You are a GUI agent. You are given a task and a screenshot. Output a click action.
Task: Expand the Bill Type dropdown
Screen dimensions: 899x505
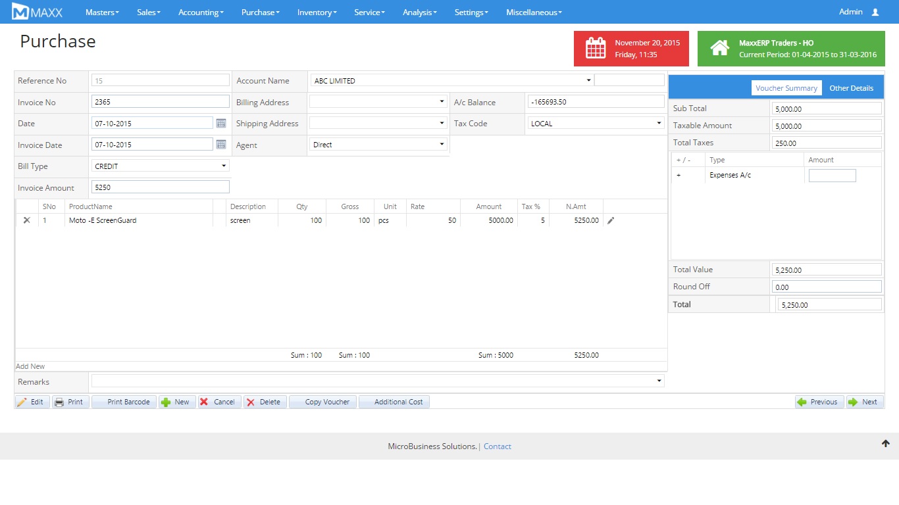click(161, 166)
